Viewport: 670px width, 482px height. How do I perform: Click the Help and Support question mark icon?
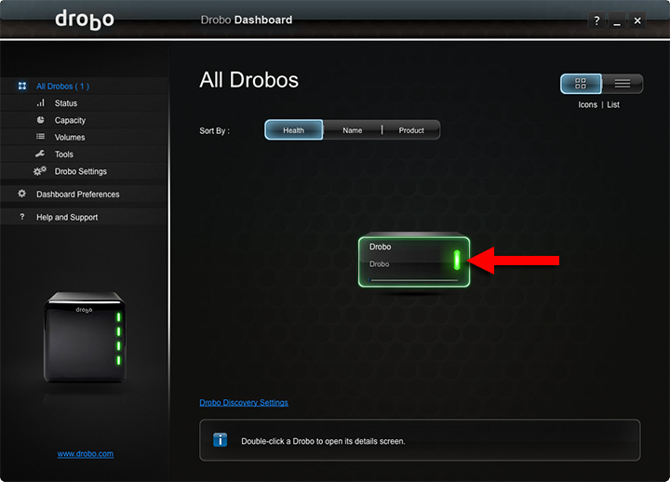(22, 217)
